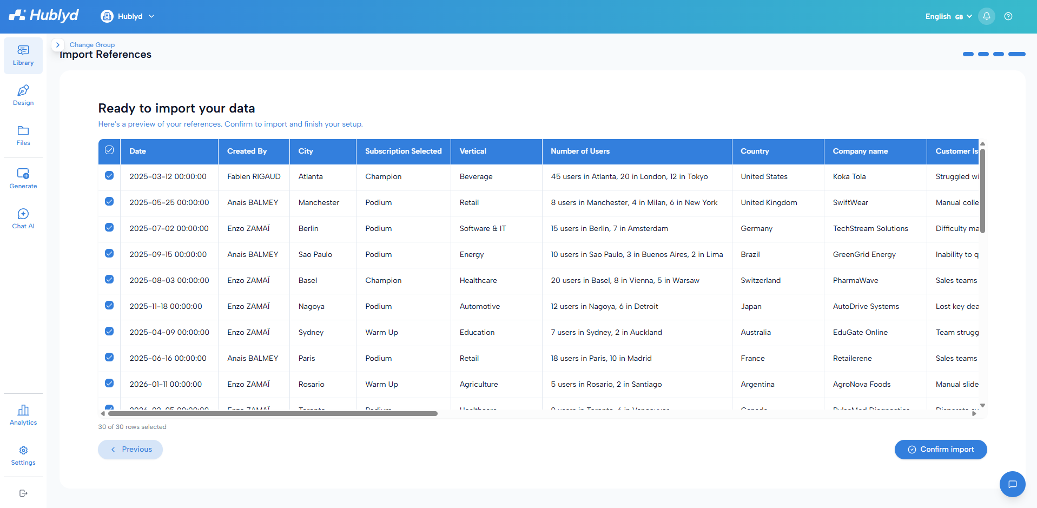
Task: Open the English language selector
Action: point(948,16)
